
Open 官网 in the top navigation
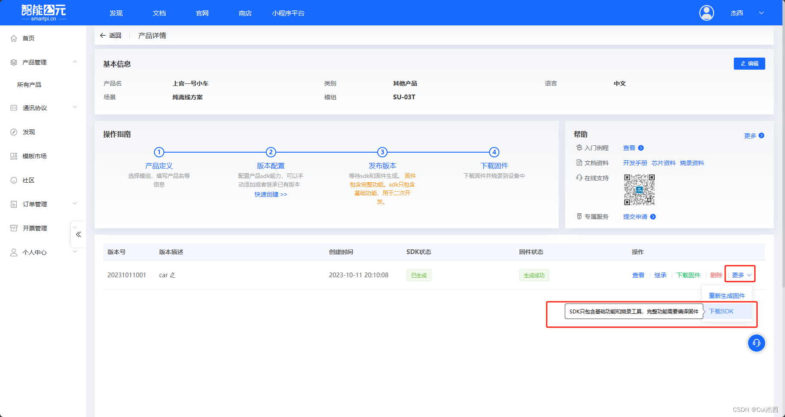coord(202,13)
